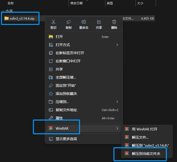
Task: Click the Share icon in top row
Action: point(99,22)
